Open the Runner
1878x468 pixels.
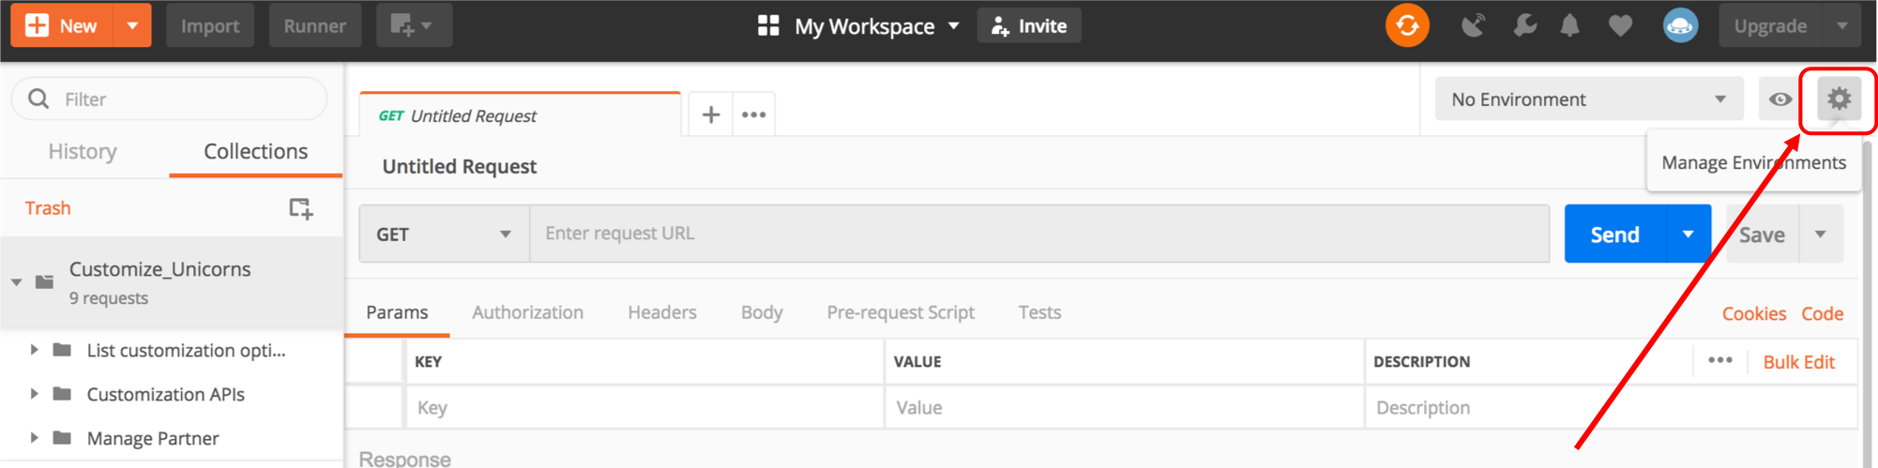click(315, 25)
